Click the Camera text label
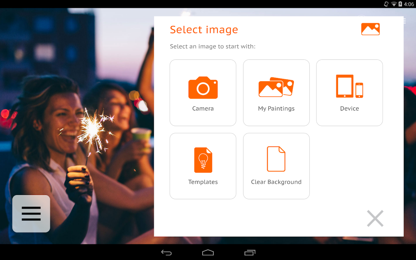Screen dimensions: 416x260 (x=203, y=109)
